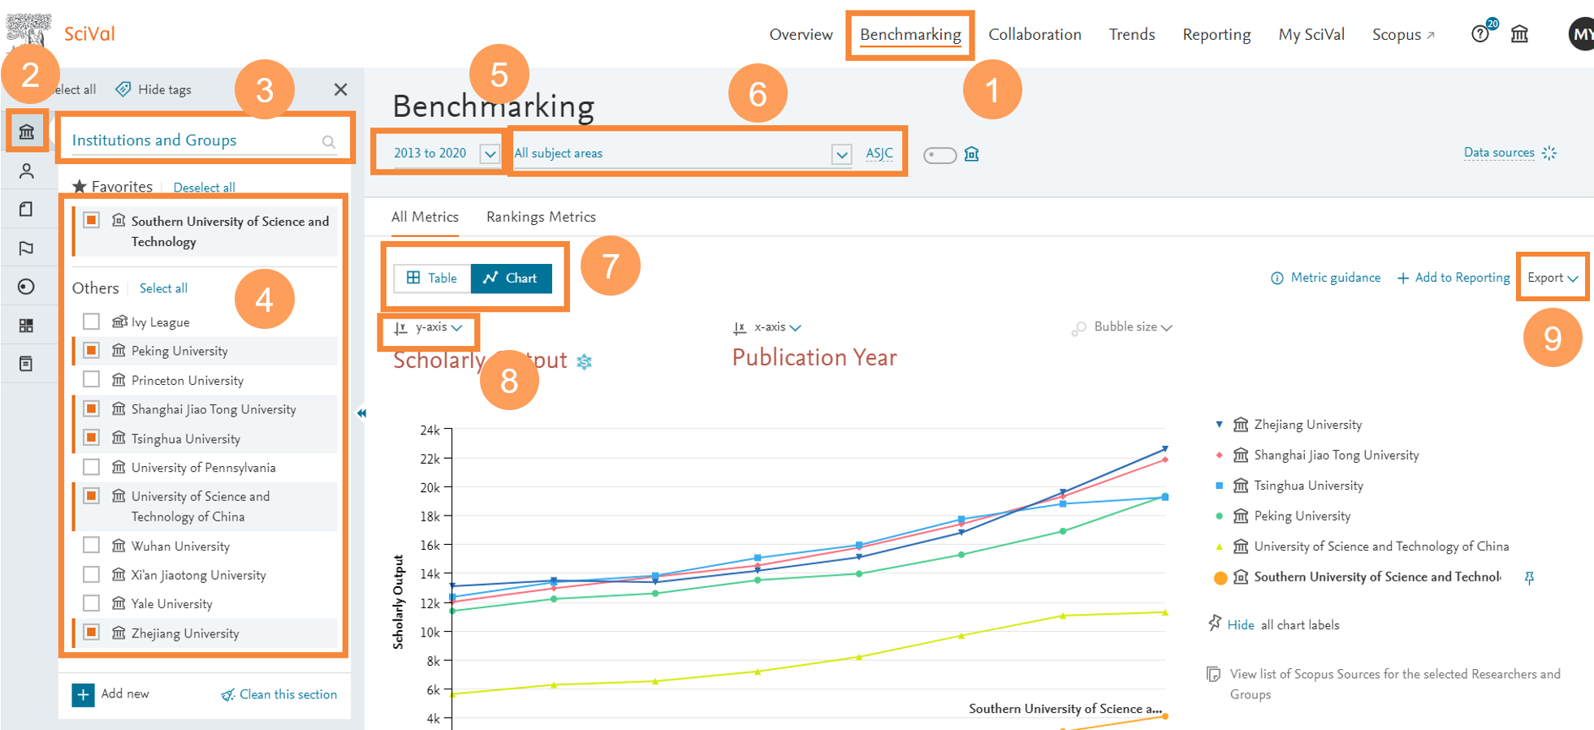Viewport: 1594px width, 730px height.
Task: Open My SciVal tab
Action: click(x=1311, y=34)
